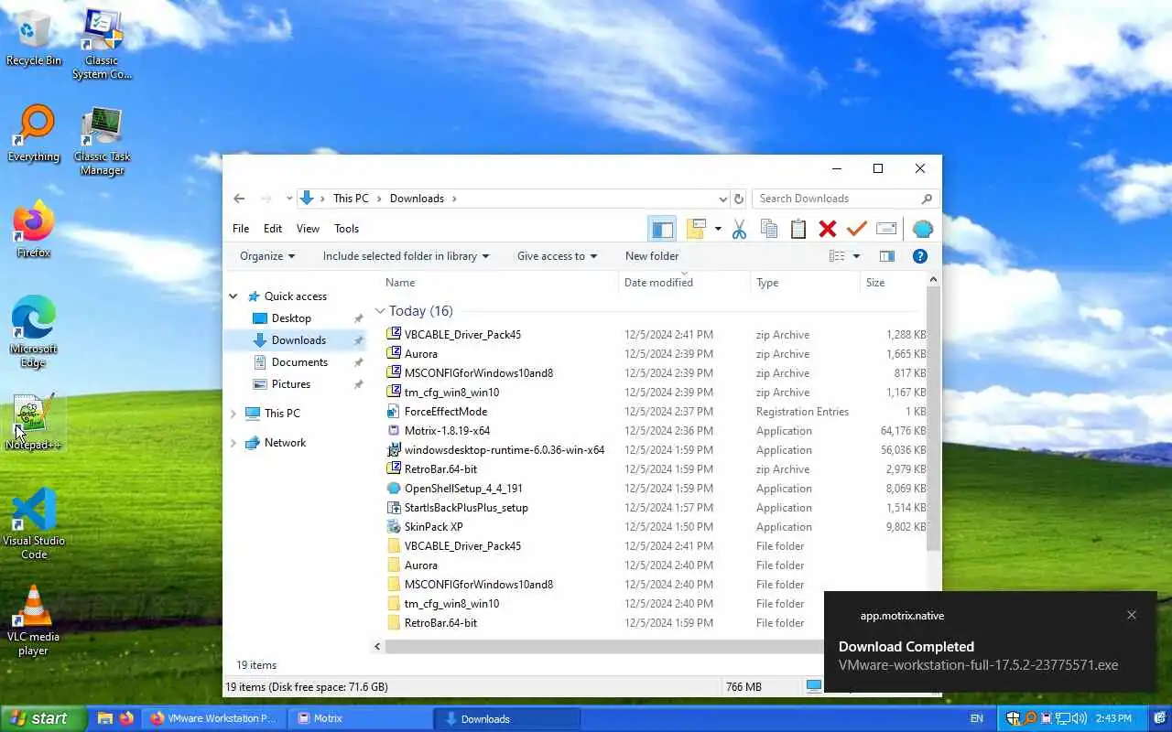Click the orange checkmark Properties icon
Viewport: 1172px width, 732px height.
tap(857, 229)
